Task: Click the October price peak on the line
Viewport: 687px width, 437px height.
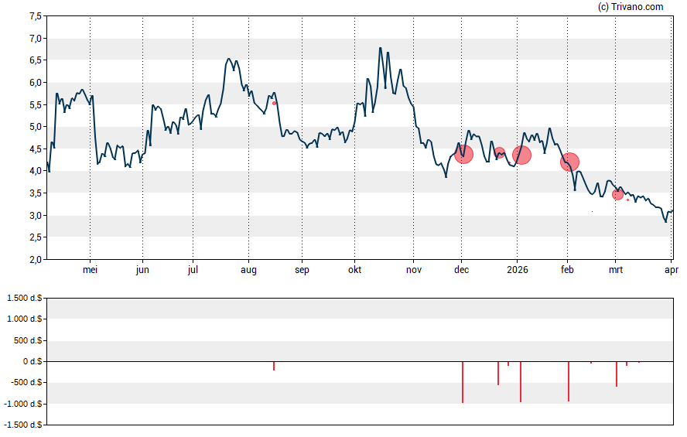Action: click(x=381, y=48)
